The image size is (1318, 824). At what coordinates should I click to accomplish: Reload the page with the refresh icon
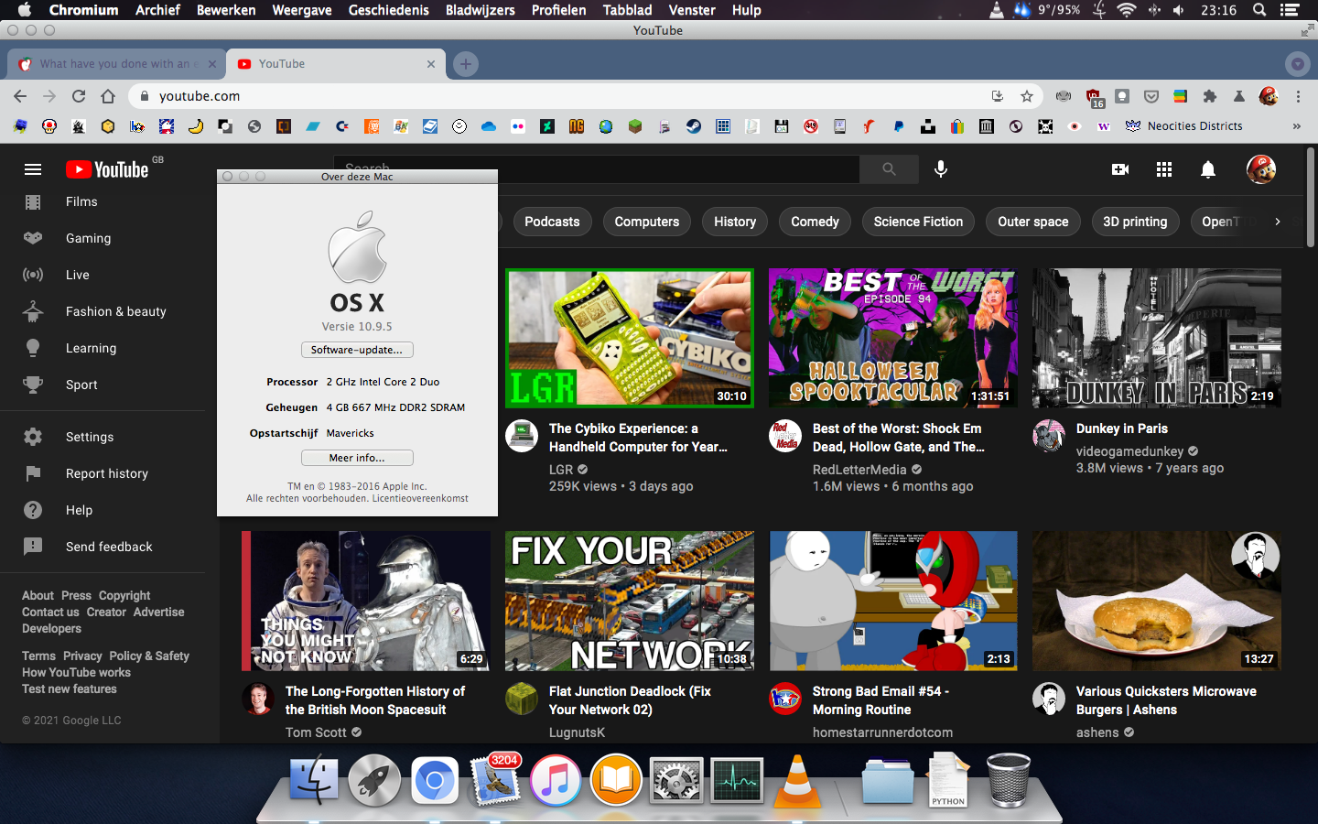pyautogui.click(x=79, y=96)
